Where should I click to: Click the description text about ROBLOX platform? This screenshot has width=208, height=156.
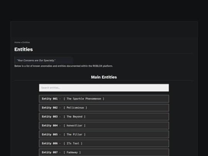pyautogui.click(x=64, y=66)
